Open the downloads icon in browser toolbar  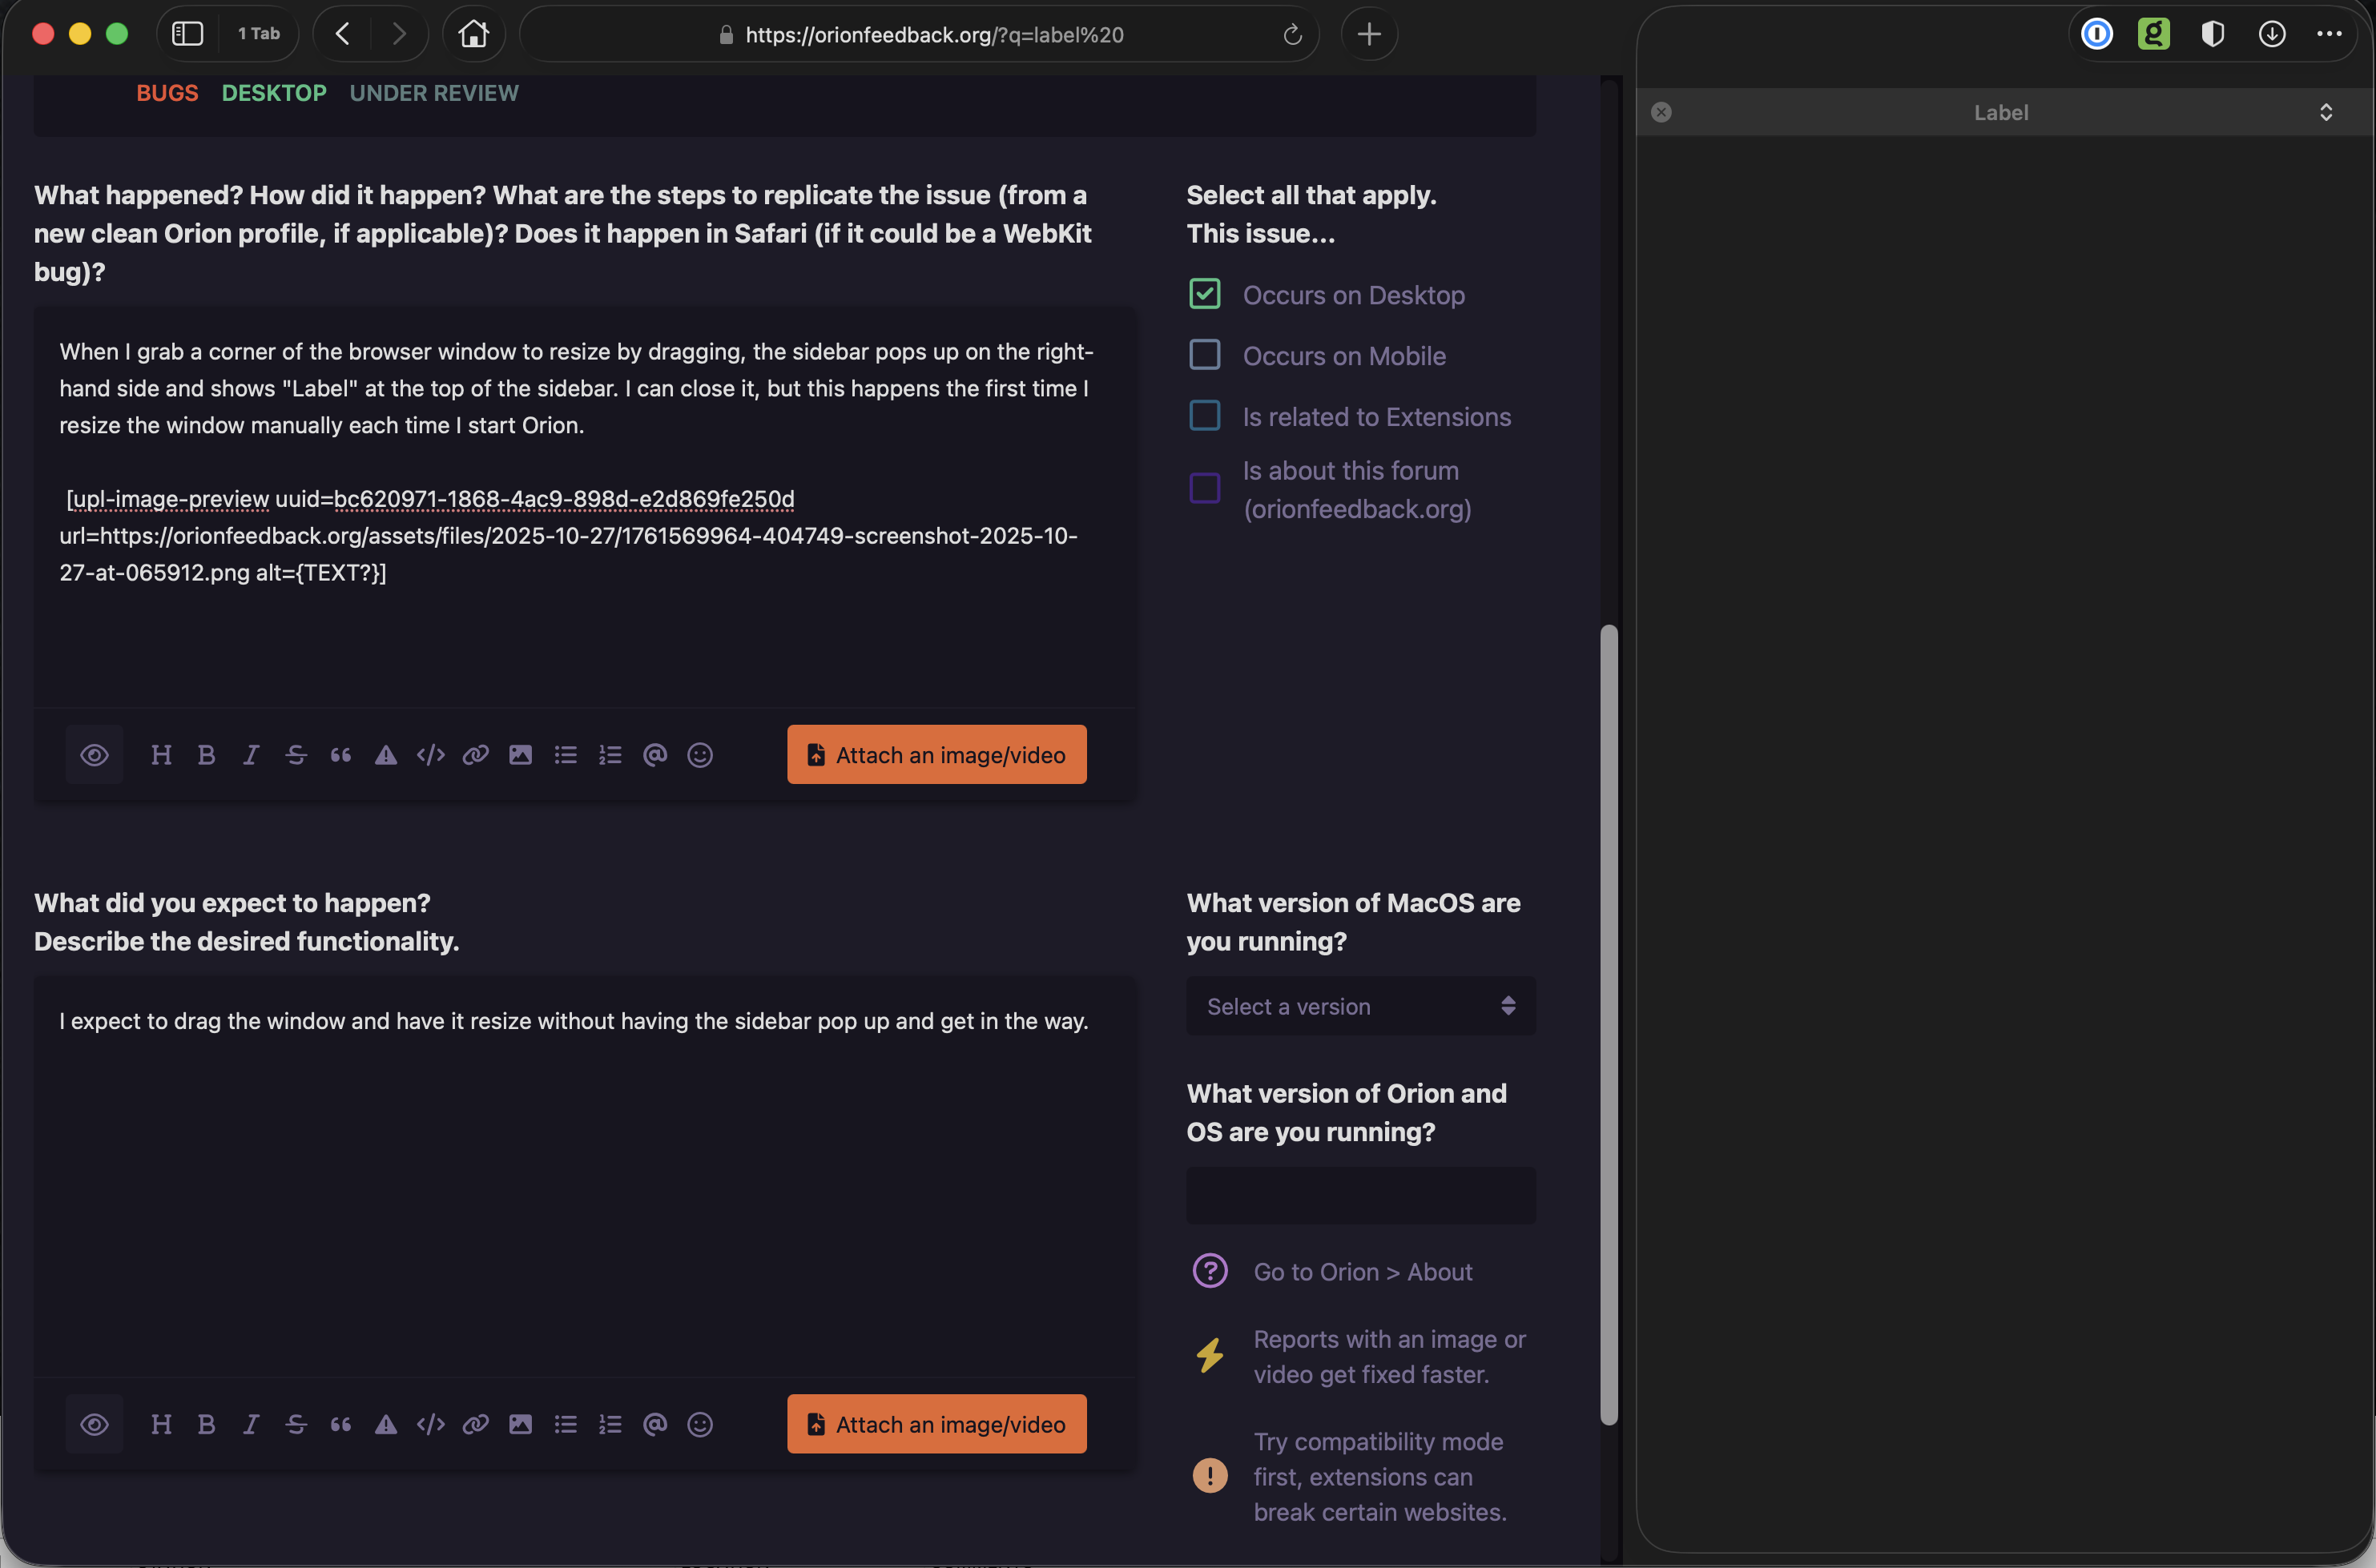point(2271,34)
